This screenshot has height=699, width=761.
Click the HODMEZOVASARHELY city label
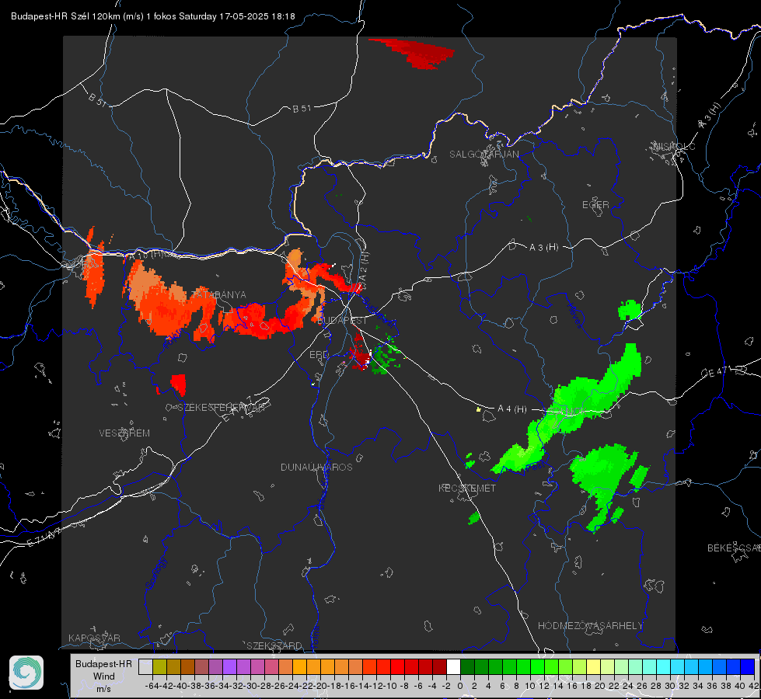(590, 626)
